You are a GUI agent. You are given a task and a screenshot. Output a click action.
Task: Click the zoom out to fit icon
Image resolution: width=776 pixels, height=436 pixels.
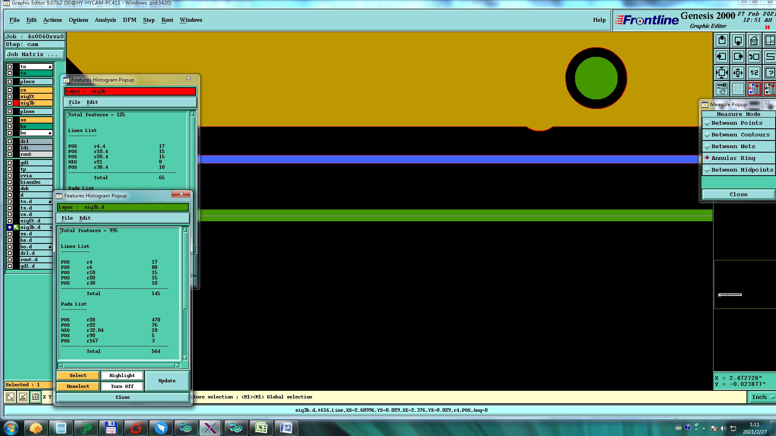pyautogui.click(x=722, y=73)
